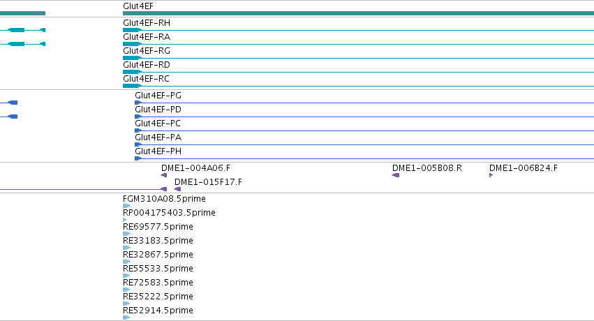Click the Glut4EF-RG transcript label
This screenshot has width=594, height=321.
point(147,51)
